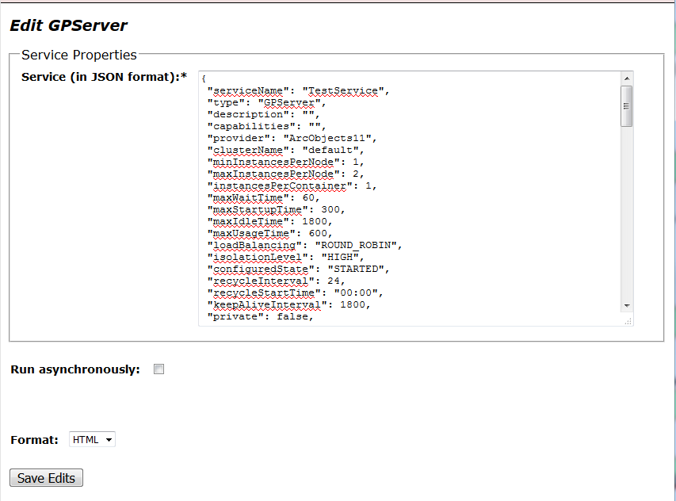Click the JSON textarea scrollbar thumb
The image size is (676, 501).
click(627, 106)
